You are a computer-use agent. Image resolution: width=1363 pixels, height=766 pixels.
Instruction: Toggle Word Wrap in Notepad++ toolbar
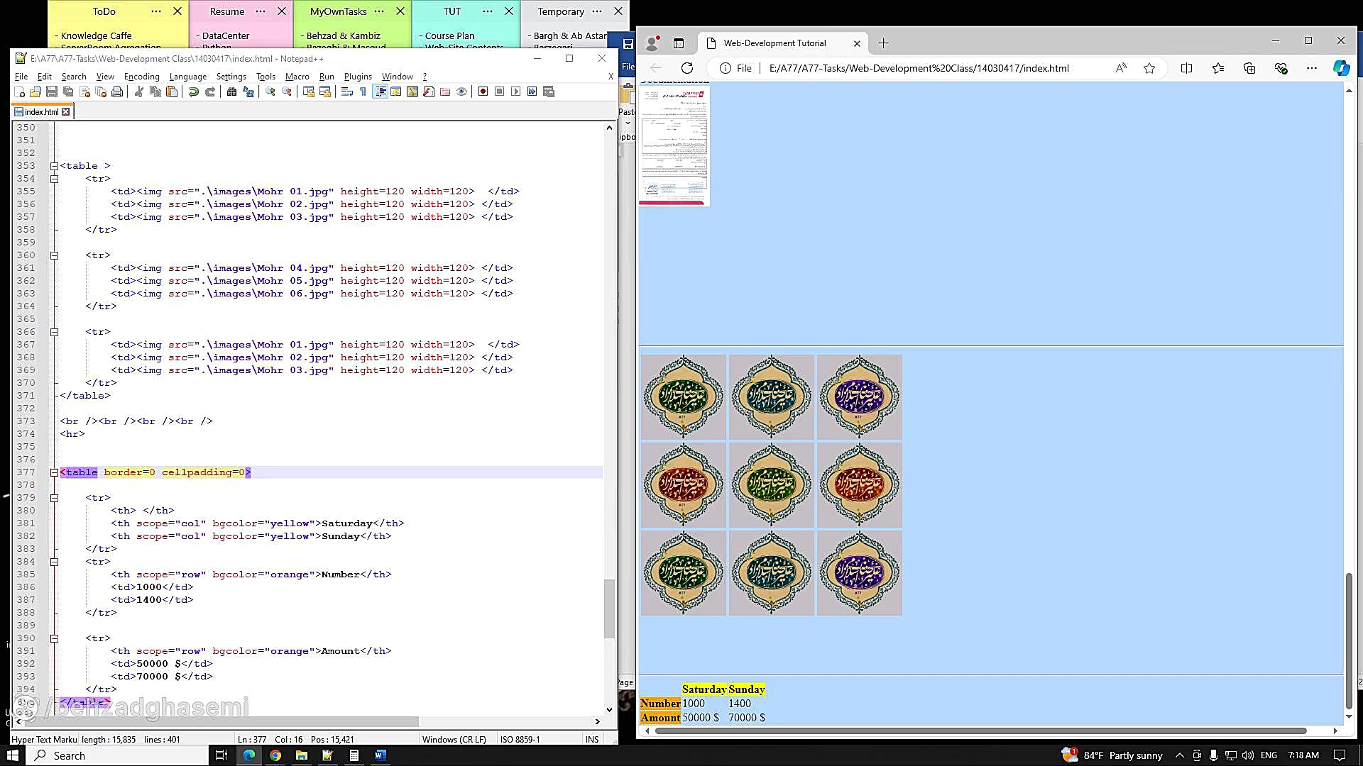[x=346, y=91]
